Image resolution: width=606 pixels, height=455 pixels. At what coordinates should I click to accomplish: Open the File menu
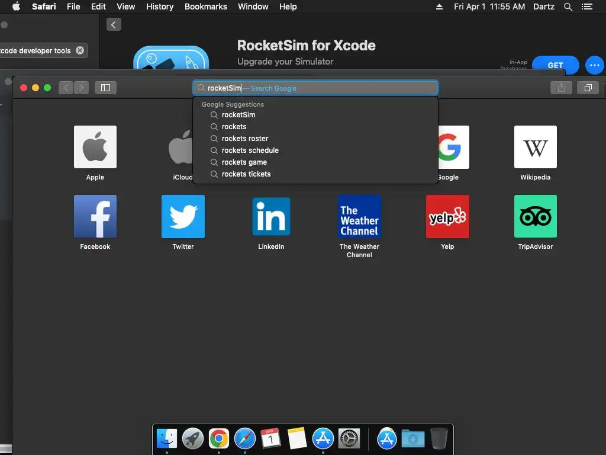click(x=73, y=7)
